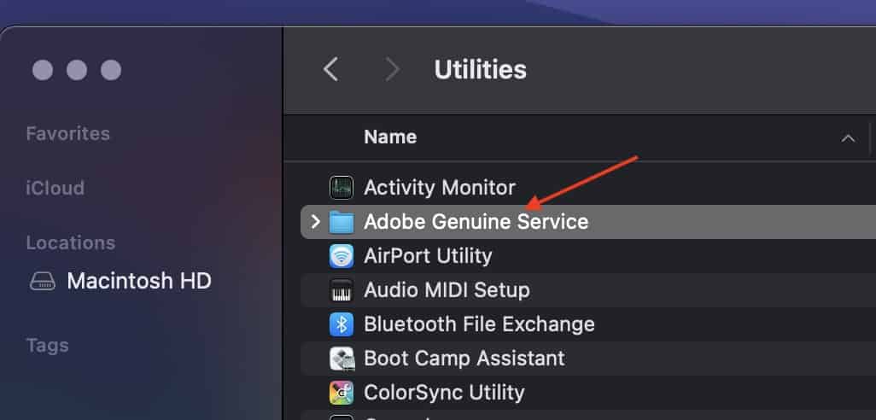Sort files by the Name column
Viewport: 876px width, 420px height.
[x=390, y=137]
